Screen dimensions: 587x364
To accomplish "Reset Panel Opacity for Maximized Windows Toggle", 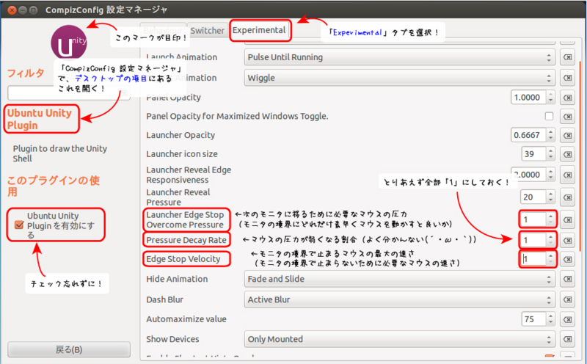I will click(567, 117).
